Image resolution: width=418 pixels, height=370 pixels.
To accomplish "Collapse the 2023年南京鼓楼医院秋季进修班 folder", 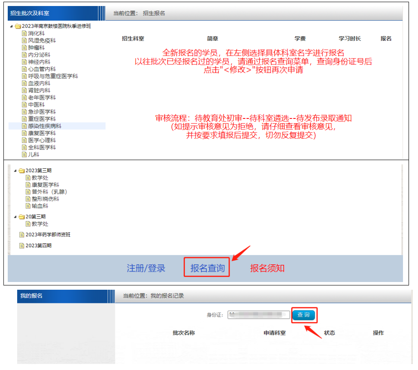I will pos(11,26).
